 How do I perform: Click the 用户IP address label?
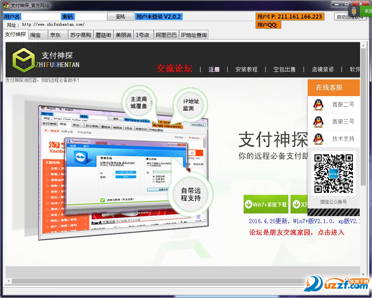(290, 17)
